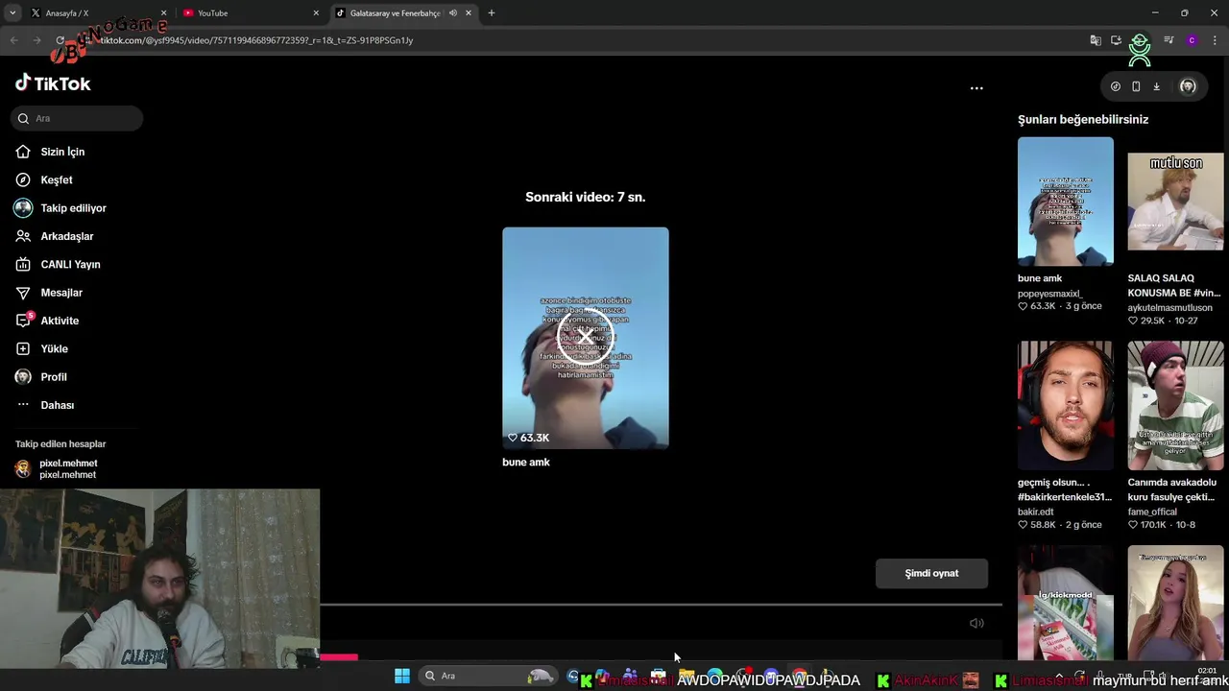Click the Aktivite speech-bubble icon with badge

23,321
